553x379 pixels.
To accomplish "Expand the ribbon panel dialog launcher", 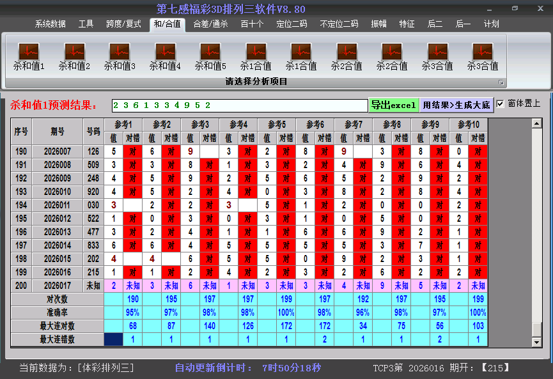I will (501, 82).
